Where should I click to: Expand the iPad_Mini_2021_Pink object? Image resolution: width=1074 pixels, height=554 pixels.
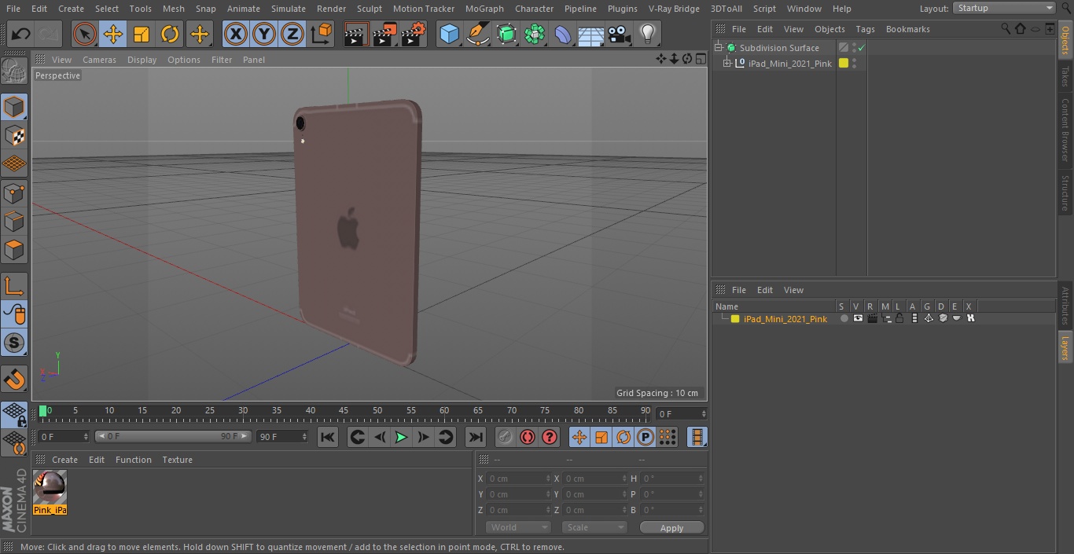coord(727,64)
